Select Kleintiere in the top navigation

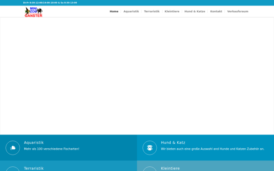pyautogui.click(x=172, y=11)
